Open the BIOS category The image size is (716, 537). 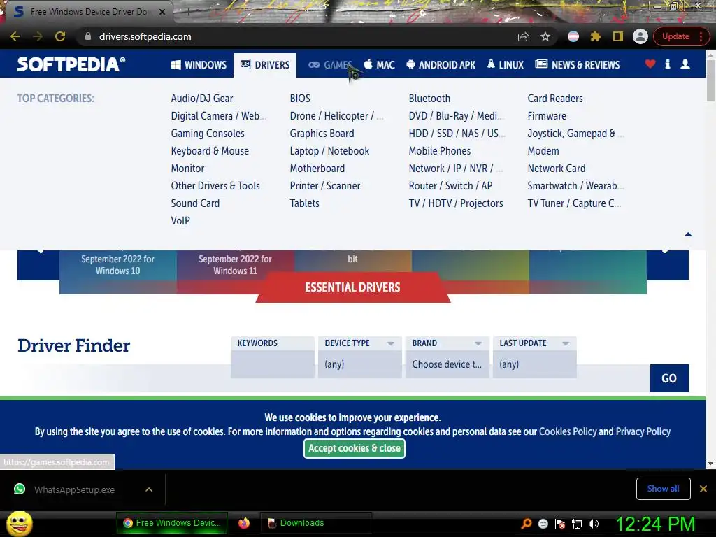[300, 98]
